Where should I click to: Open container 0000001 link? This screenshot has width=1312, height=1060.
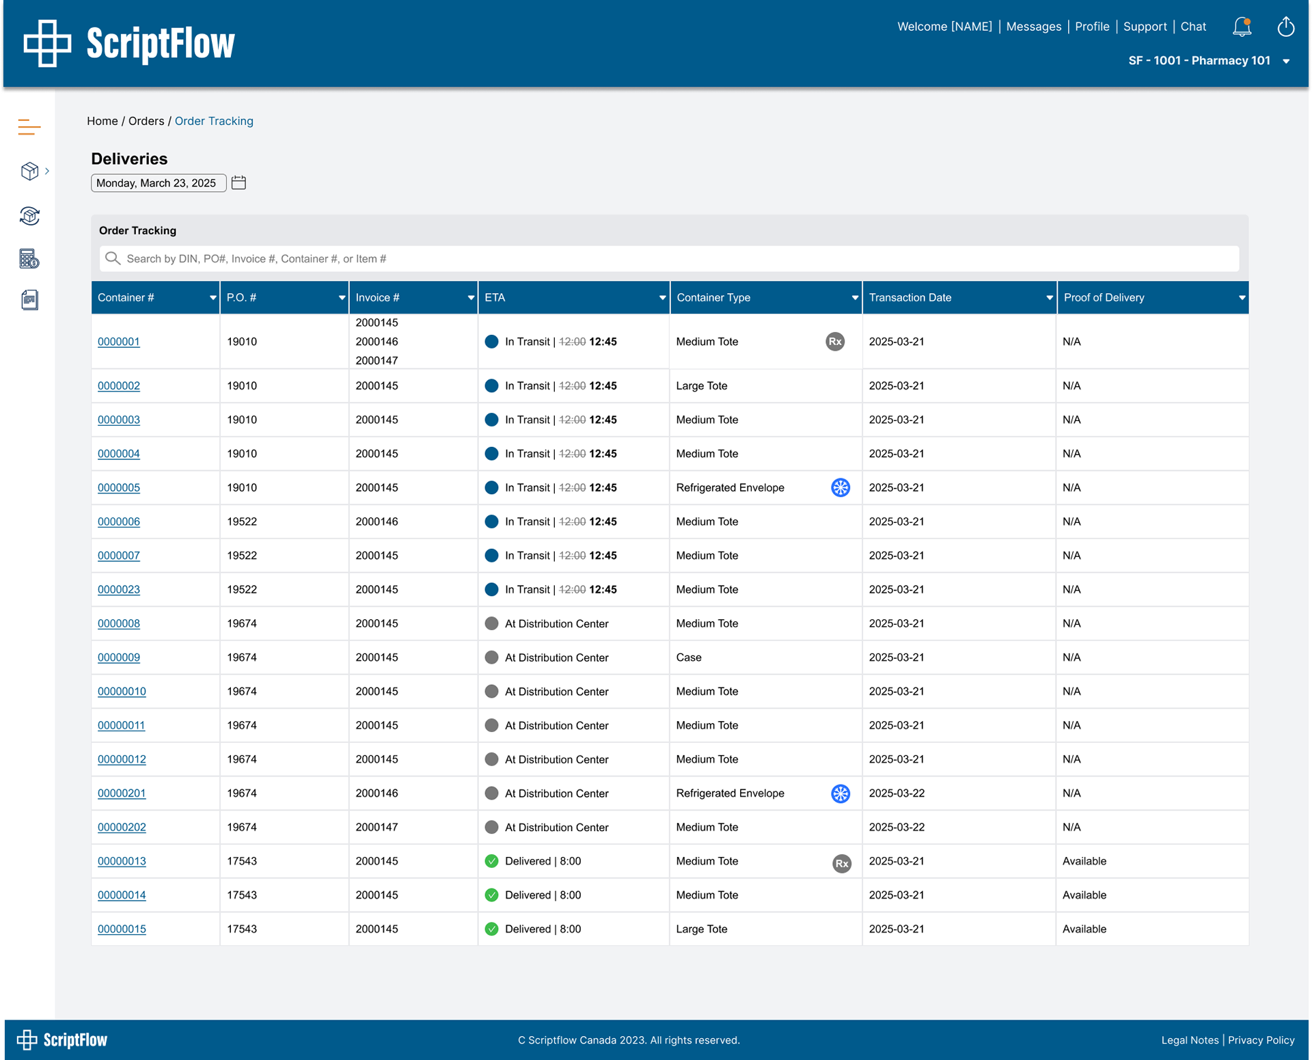click(x=119, y=342)
